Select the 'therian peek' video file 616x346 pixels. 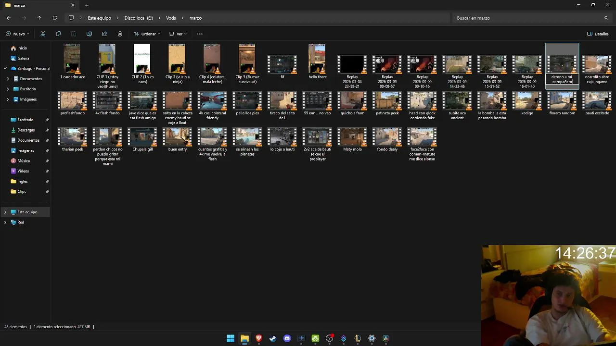tap(72, 140)
